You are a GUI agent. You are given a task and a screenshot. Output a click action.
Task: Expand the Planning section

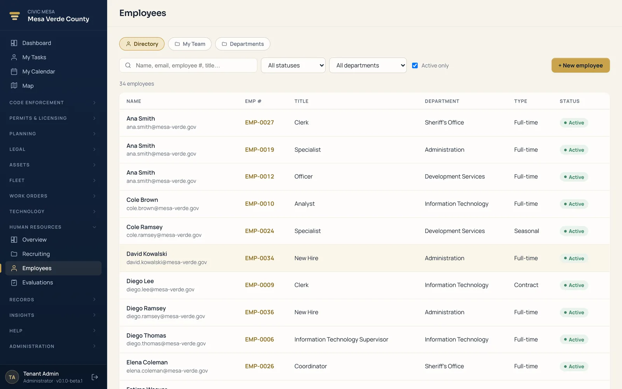click(53, 134)
